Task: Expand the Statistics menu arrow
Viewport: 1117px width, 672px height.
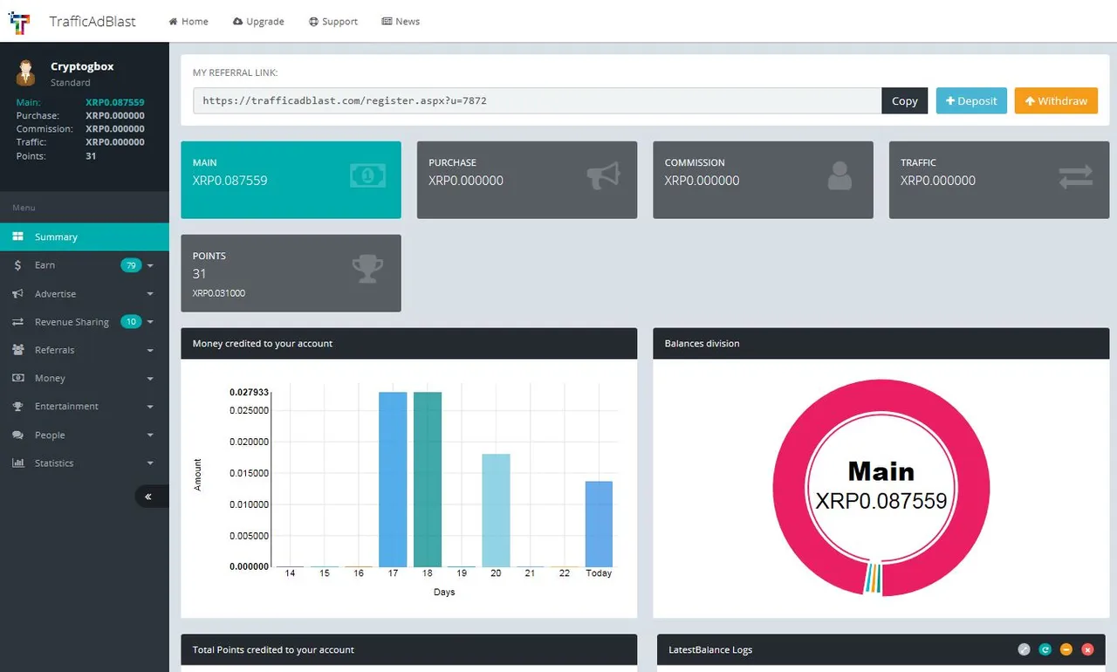Action: point(150,463)
